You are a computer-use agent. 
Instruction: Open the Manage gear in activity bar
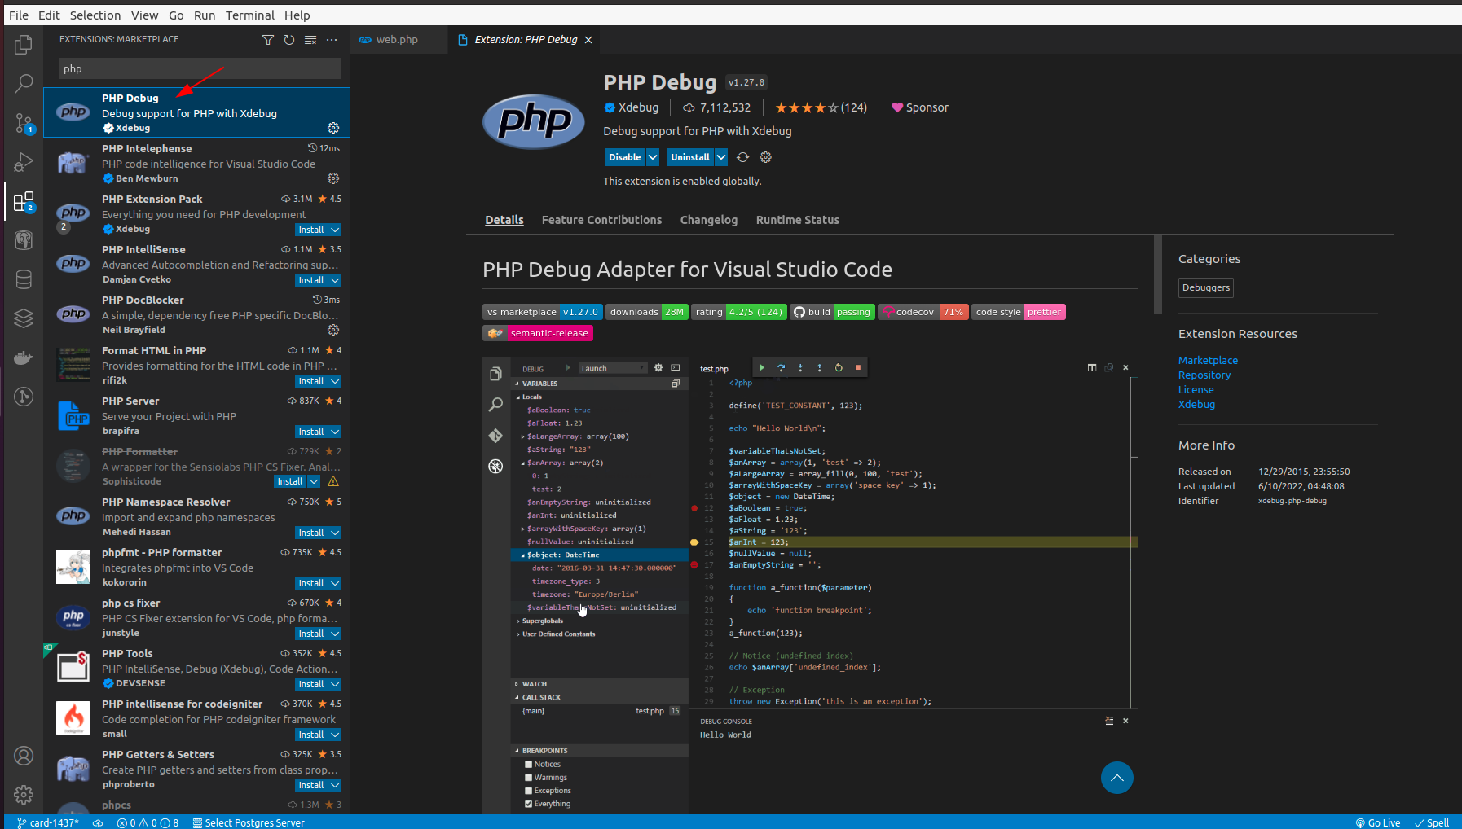pos(24,794)
